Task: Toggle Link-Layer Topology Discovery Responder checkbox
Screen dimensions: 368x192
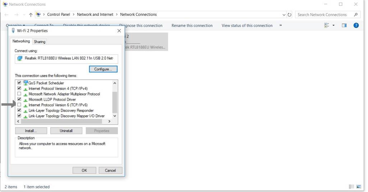Action: click(x=19, y=110)
